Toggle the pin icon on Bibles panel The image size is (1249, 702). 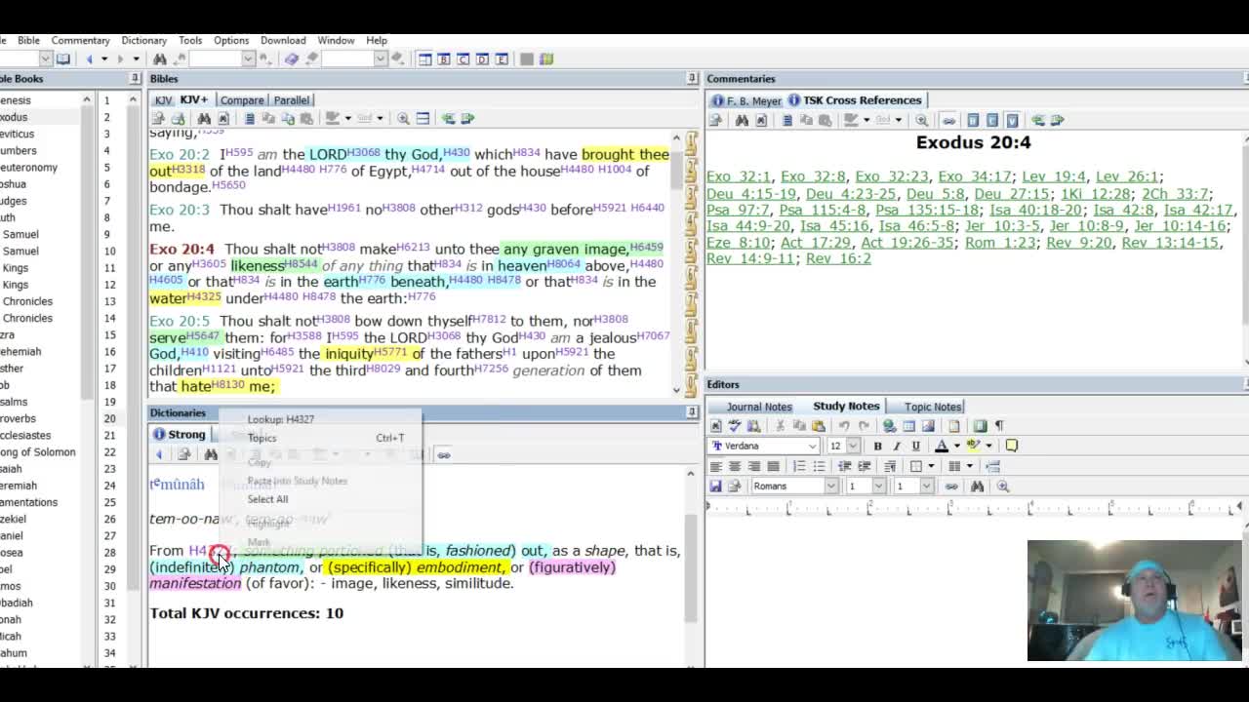click(x=692, y=79)
